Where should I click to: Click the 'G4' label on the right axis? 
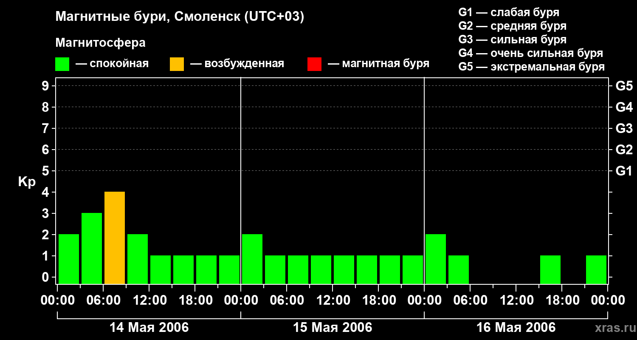coord(624,107)
